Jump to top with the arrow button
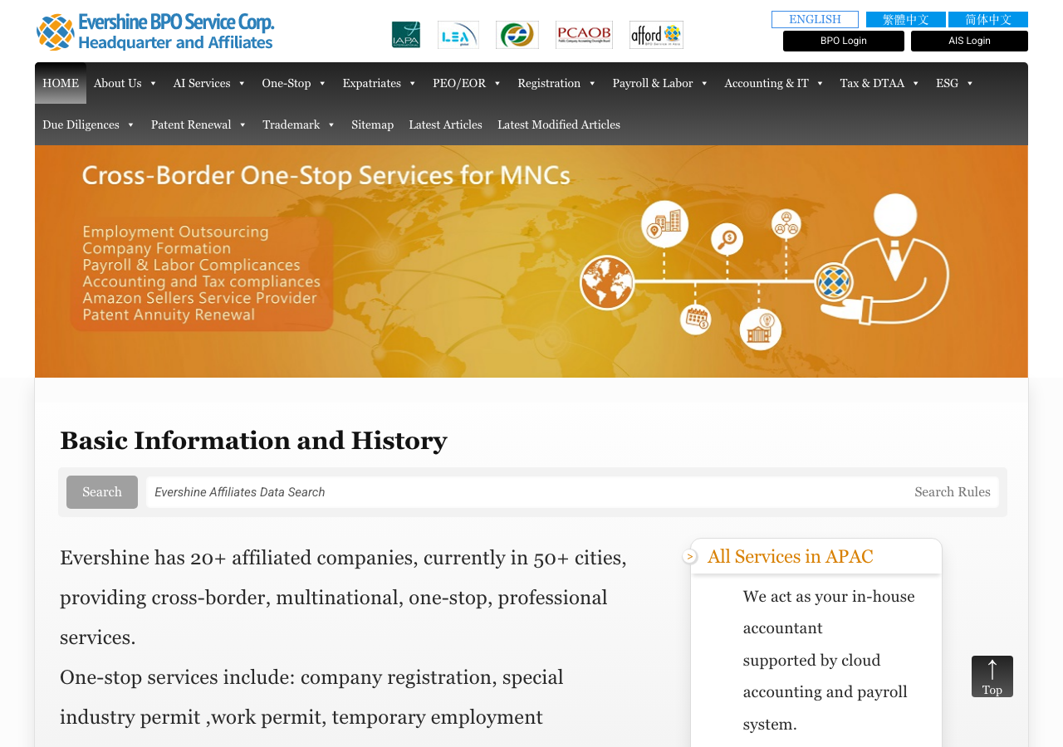 coord(992,676)
